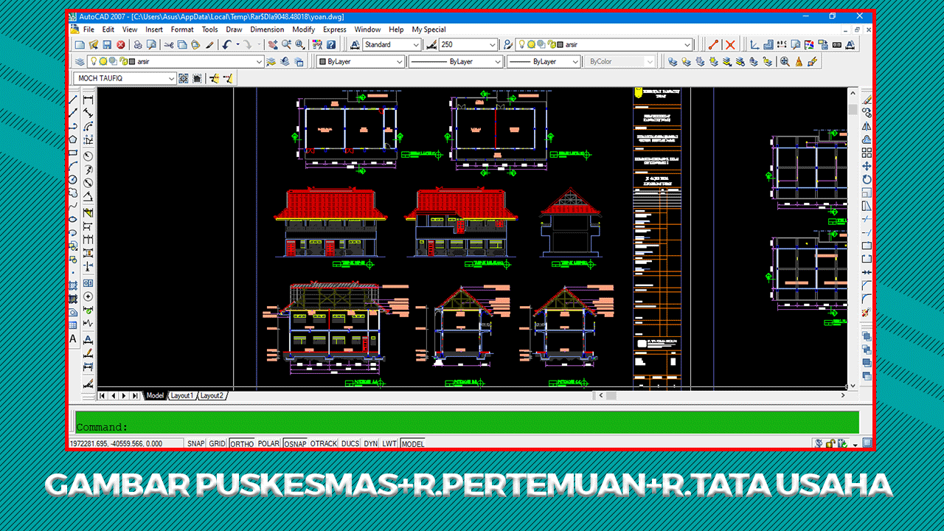Open the File menu
Image resolution: width=944 pixels, height=531 pixels.
pyautogui.click(x=88, y=29)
